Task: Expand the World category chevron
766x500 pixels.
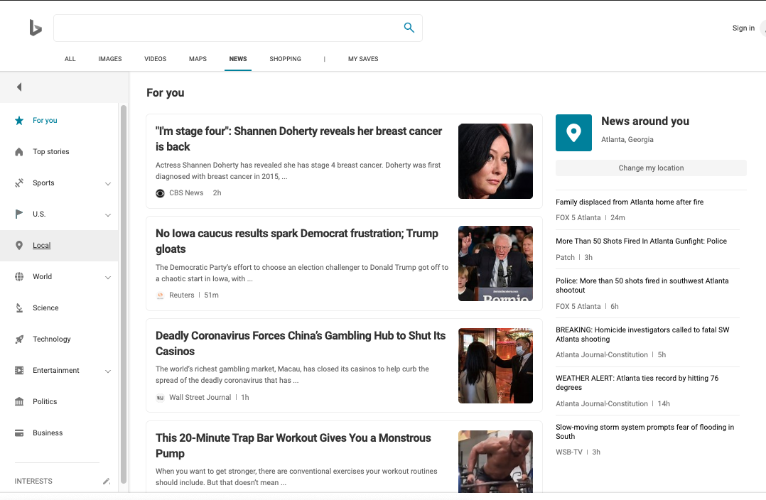Action: [108, 277]
